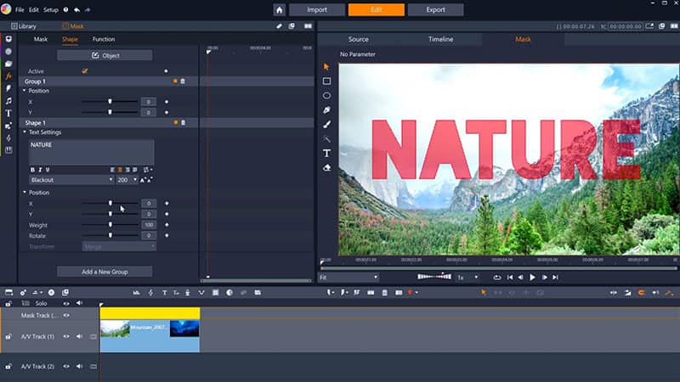This screenshot has height=382, width=680.
Task: Pick the Brush tool for masking
Action: (326, 124)
